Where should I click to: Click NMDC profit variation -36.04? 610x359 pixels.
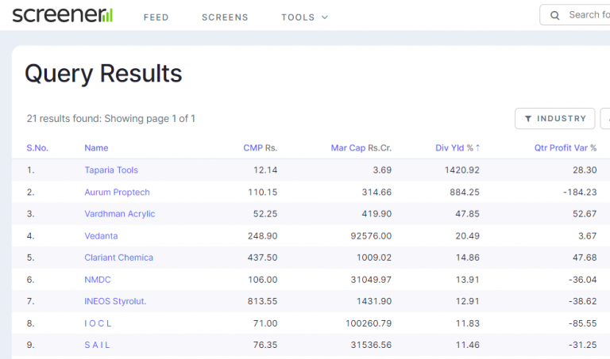(582, 280)
